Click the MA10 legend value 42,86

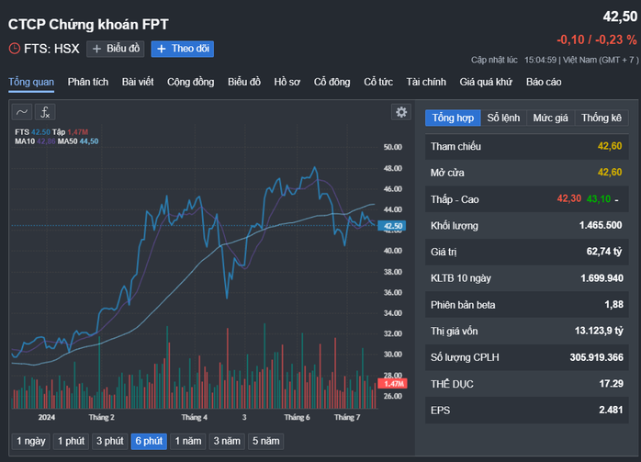[x=46, y=141]
